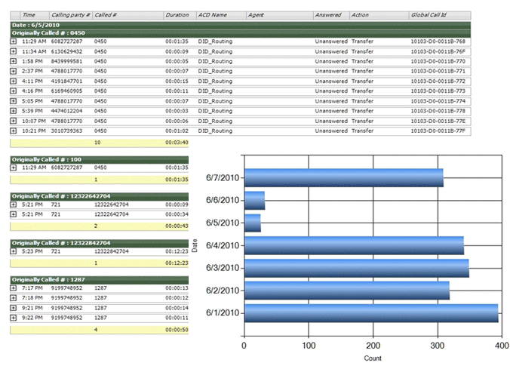Click plus icon beside 10:21 PM call
Screen dimensions: 510x366
[14, 130]
